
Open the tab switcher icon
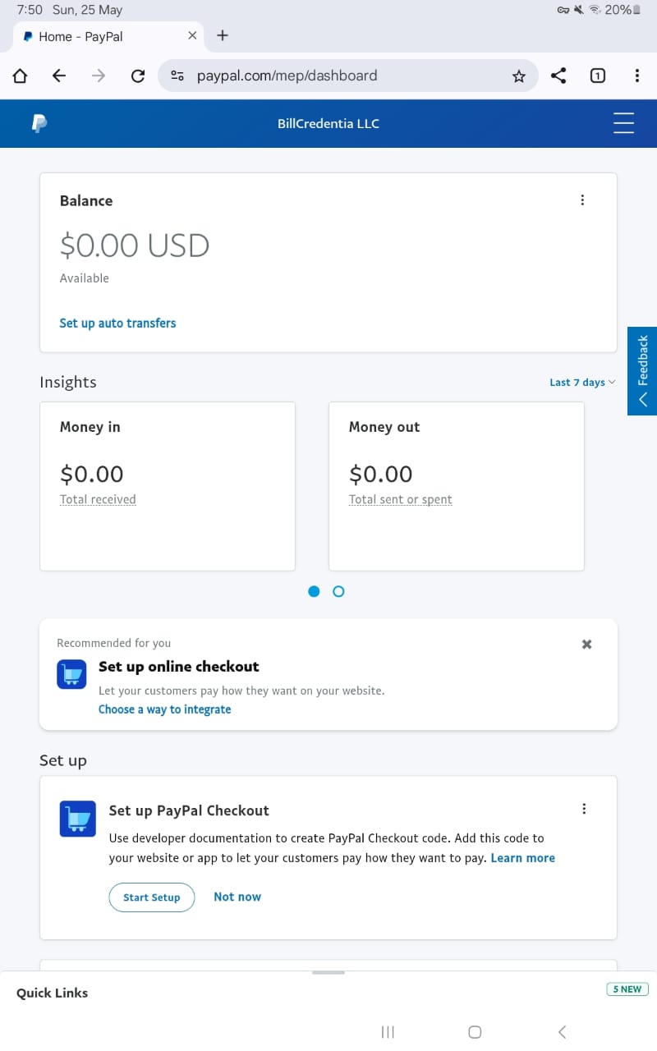(x=598, y=76)
